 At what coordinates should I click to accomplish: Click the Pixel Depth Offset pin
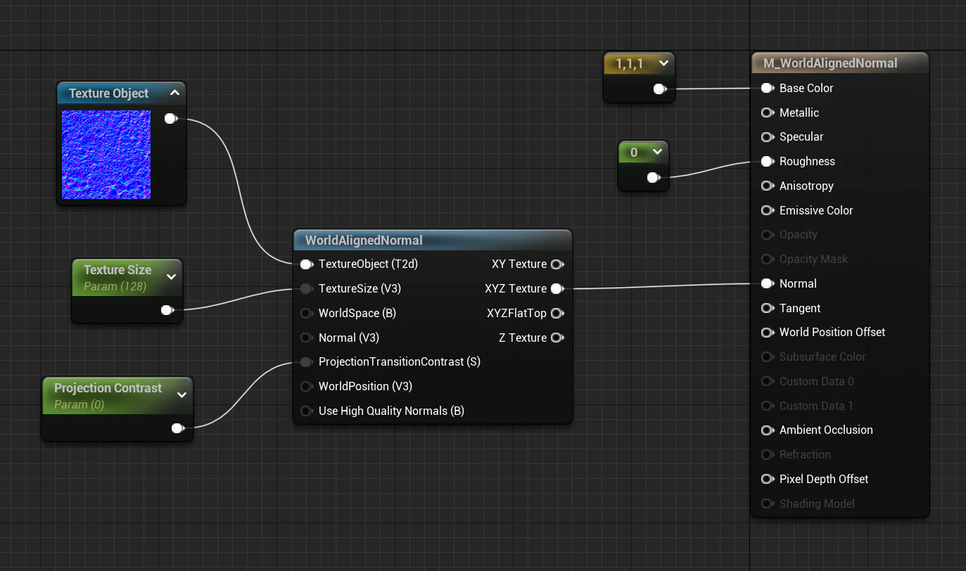coord(768,479)
